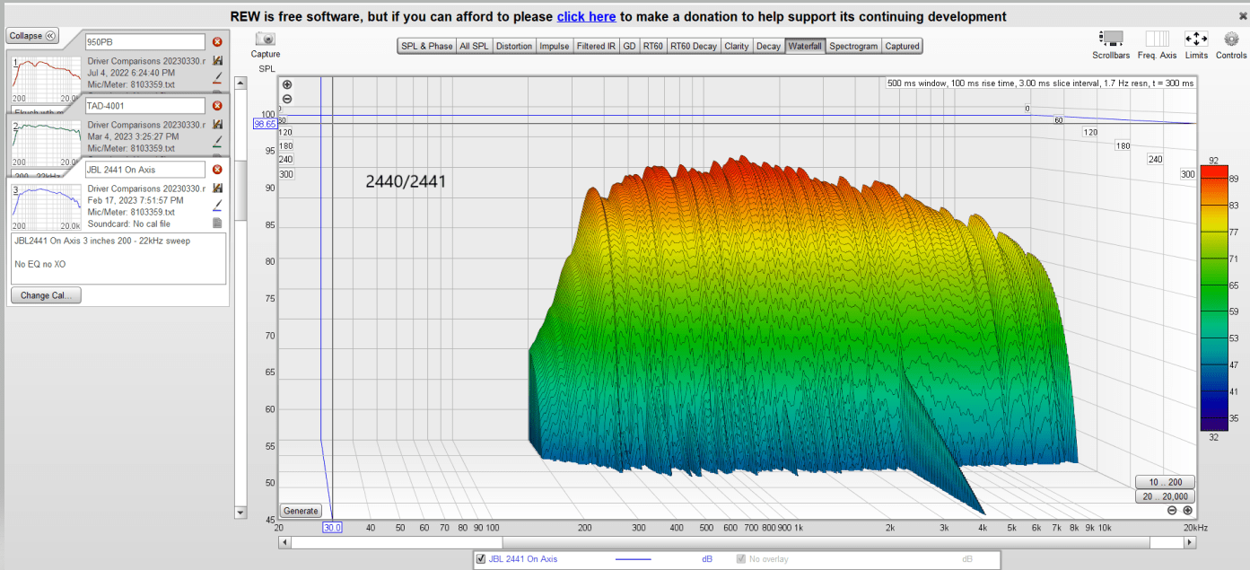This screenshot has width=1250, height=570.
Task: Switch to the Impulse tab
Action: pos(554,46)
